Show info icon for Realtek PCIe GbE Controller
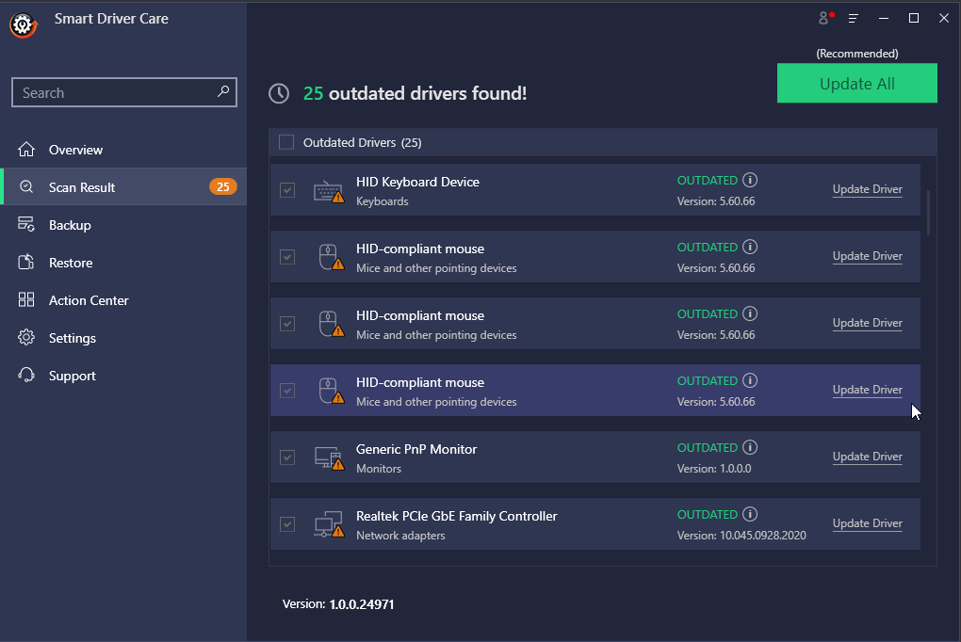Screen dimensions: 961x642 pyautogui.click(x=750, y=514)
